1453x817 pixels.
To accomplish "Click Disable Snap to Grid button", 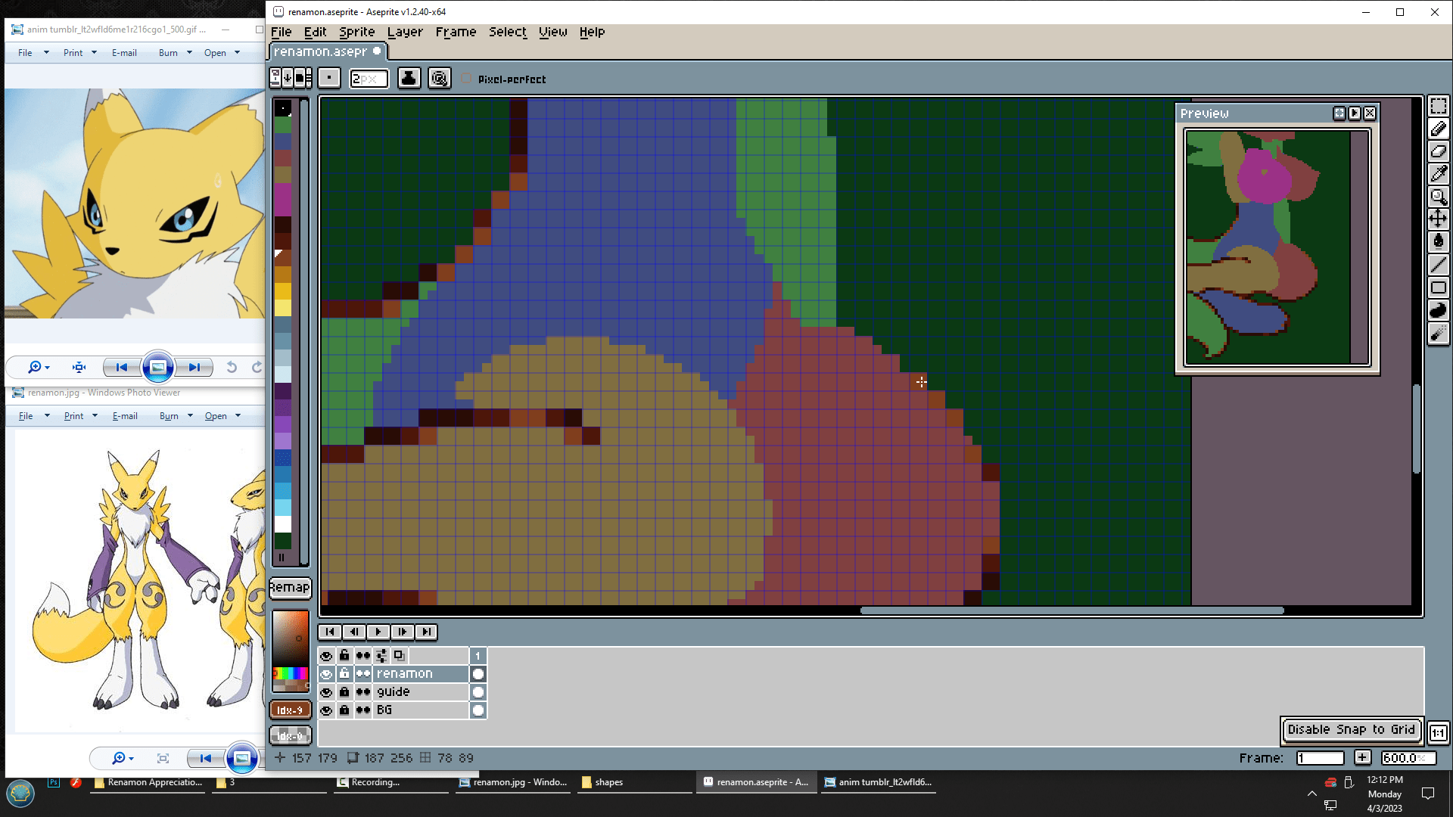I will pyautogui.click(x=1351, y=730).
